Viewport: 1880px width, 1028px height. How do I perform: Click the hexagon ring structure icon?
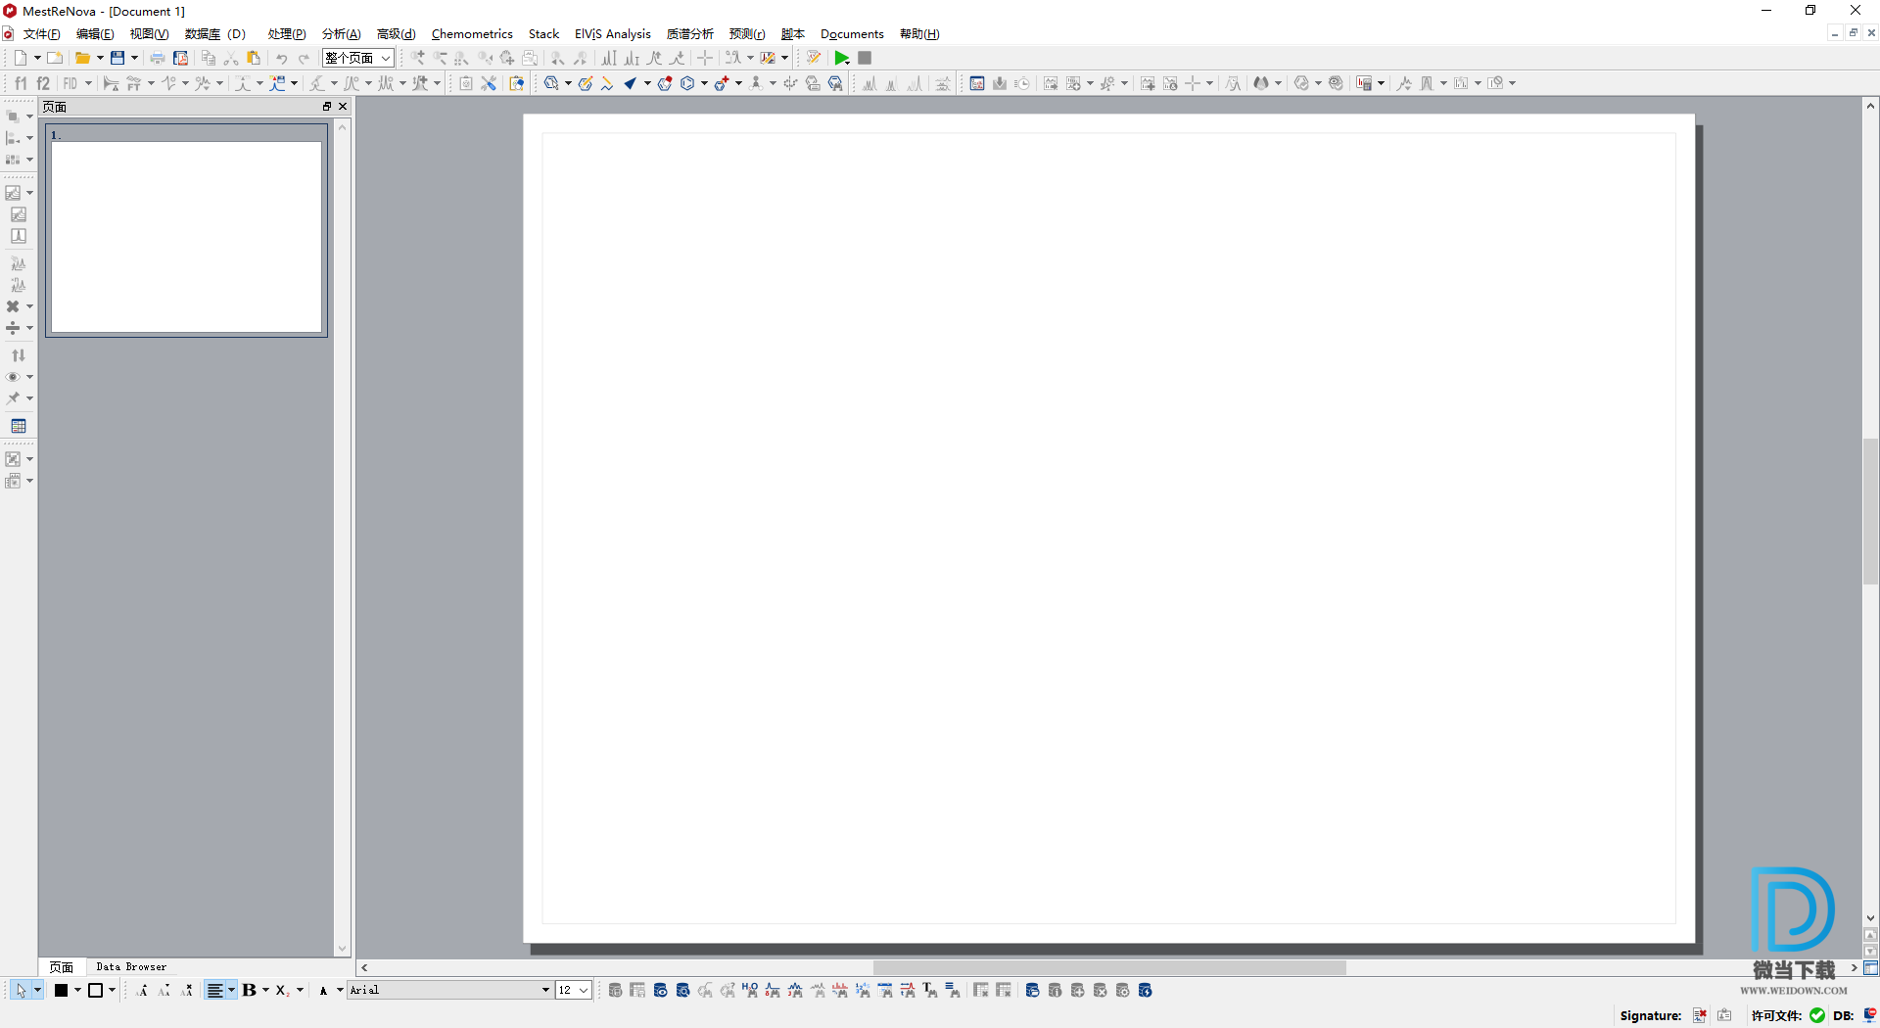[x=687, y=83]
